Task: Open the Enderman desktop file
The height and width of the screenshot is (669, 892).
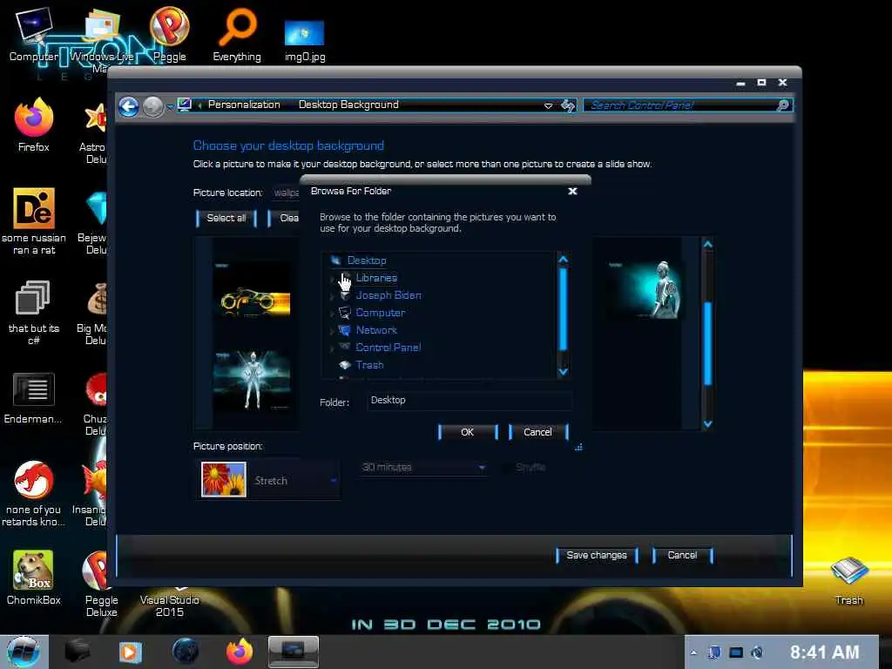Action: [x=34, y=398]
